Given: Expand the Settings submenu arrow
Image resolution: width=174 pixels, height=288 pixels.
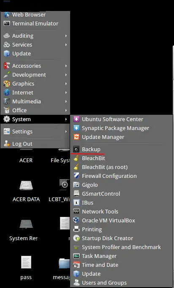Looking at the screenshot, I should coord(66,132).
